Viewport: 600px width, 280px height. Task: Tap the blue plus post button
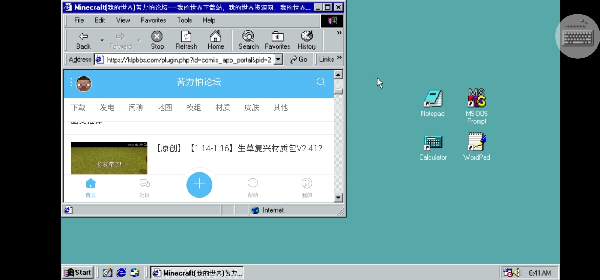point(199,185)
